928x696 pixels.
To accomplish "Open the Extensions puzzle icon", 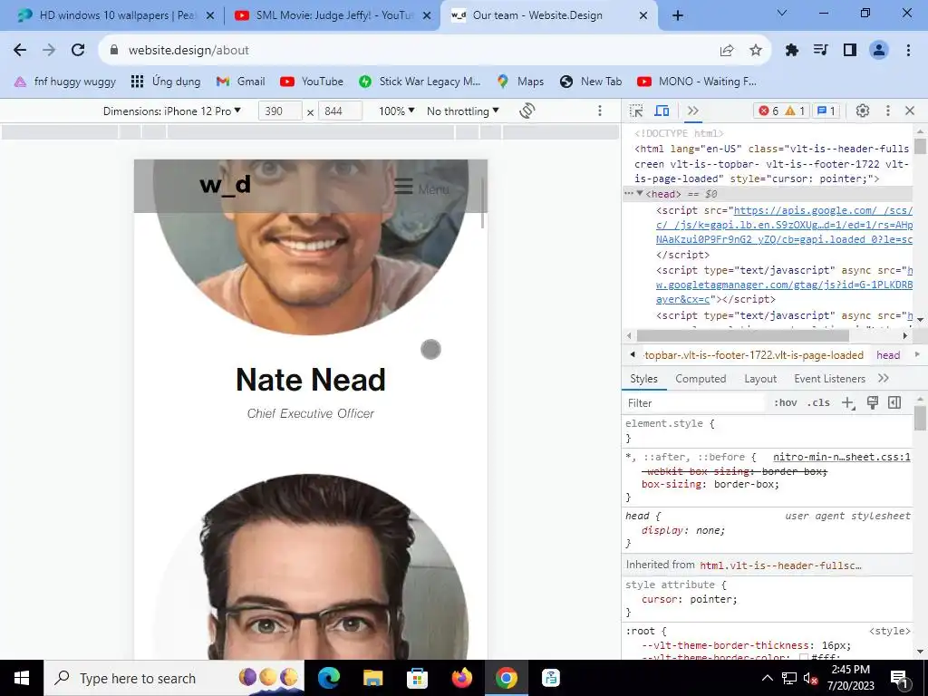I will tap(792, 51).
